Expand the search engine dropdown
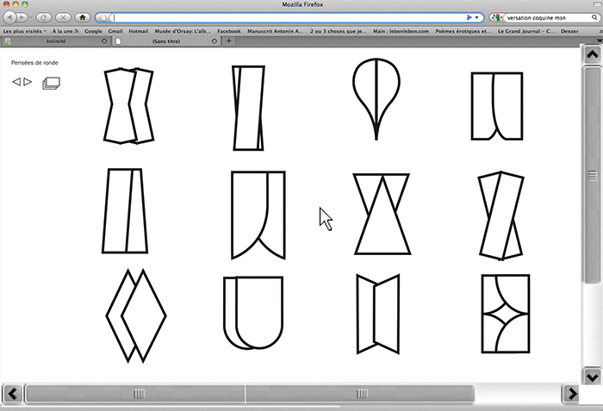603x411 pixels. [x=497, y=16]
